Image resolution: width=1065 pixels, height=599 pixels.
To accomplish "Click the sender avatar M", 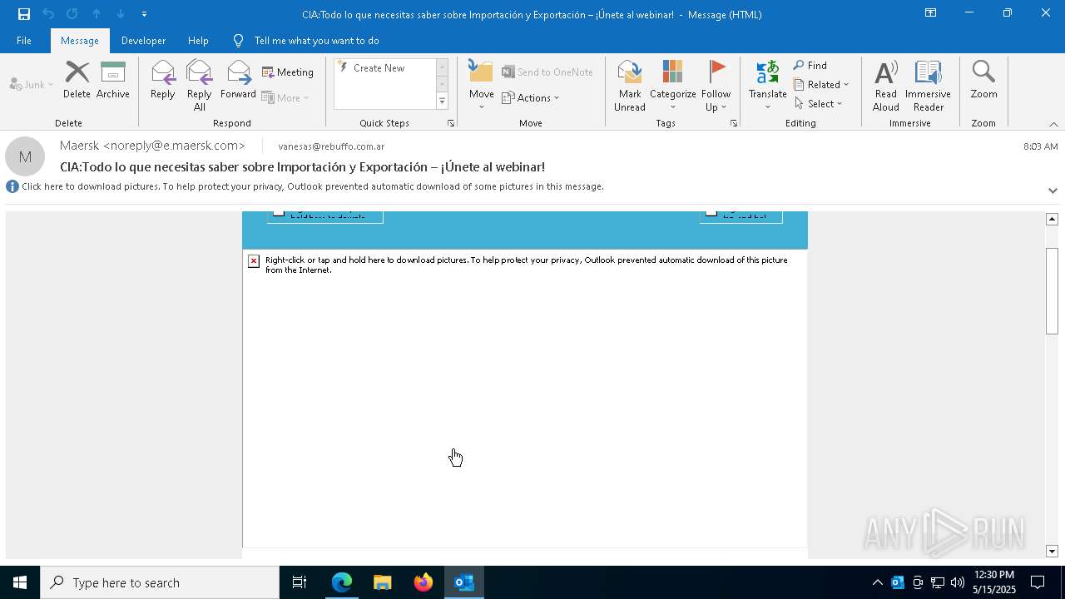I will click(x=25, y=156).
